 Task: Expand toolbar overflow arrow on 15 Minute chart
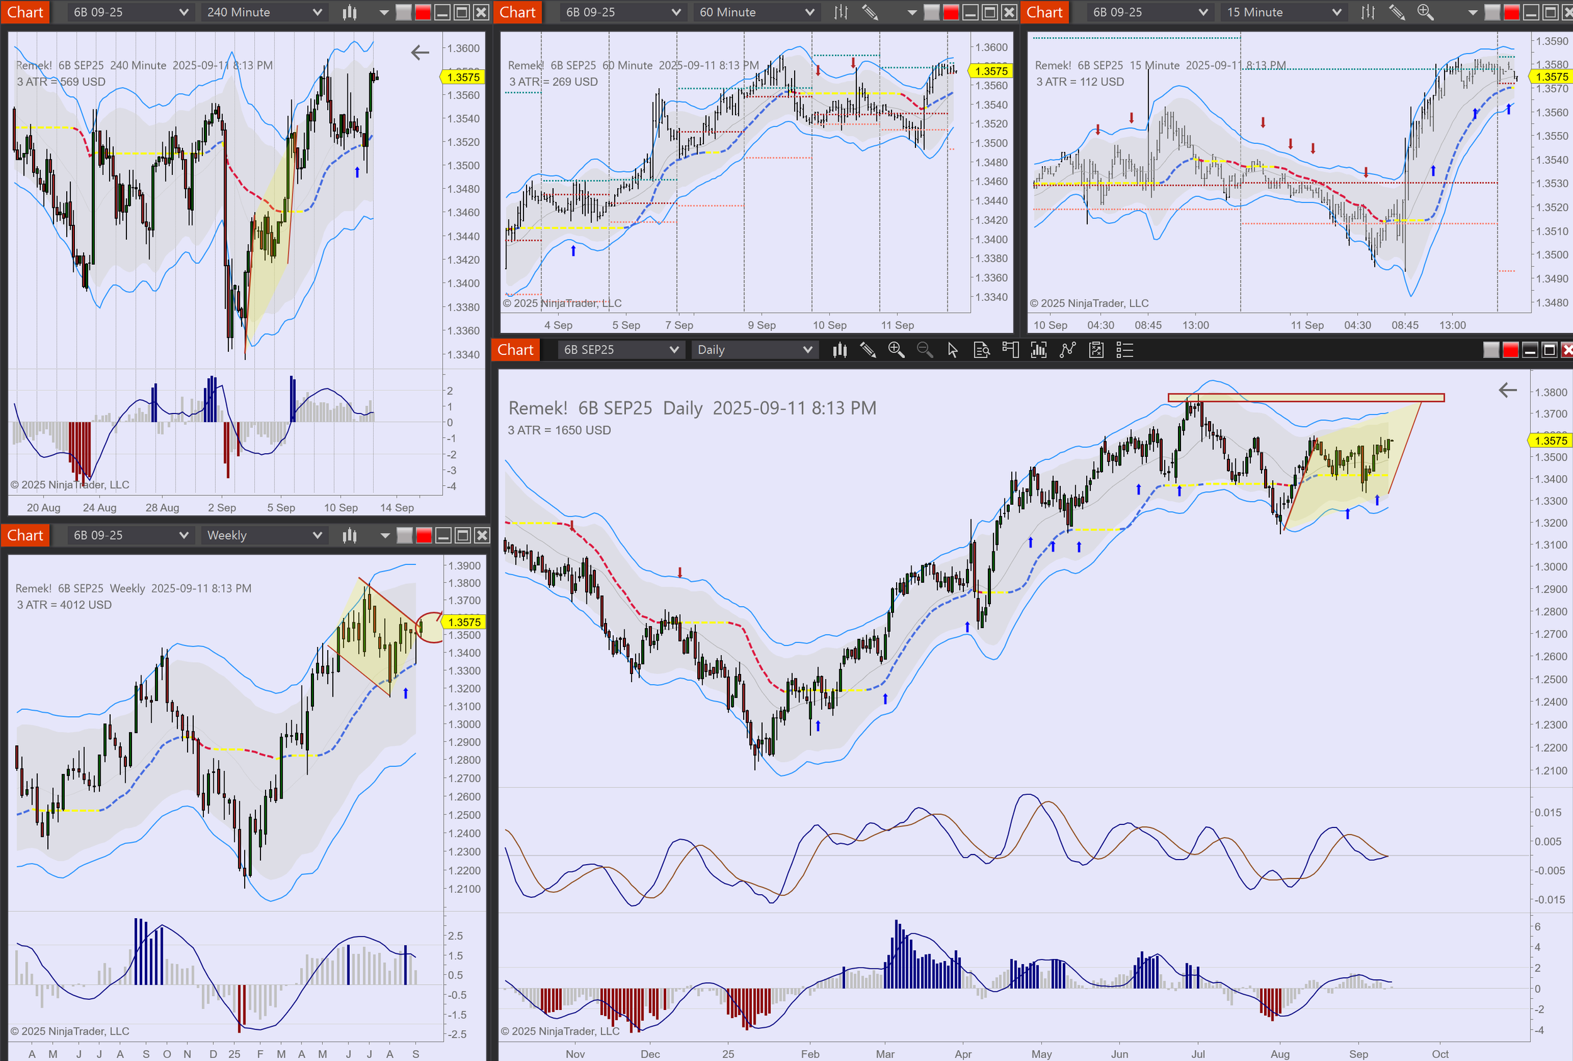pyautogui.click(x=1472, y=12)
